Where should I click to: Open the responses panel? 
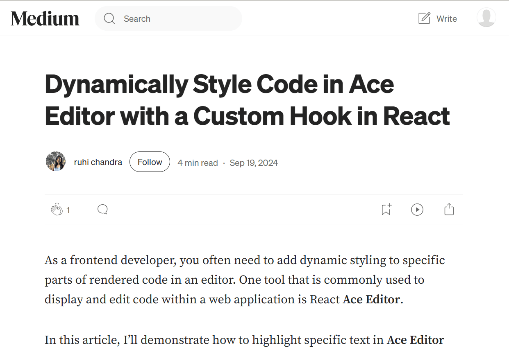pos(102,209)
